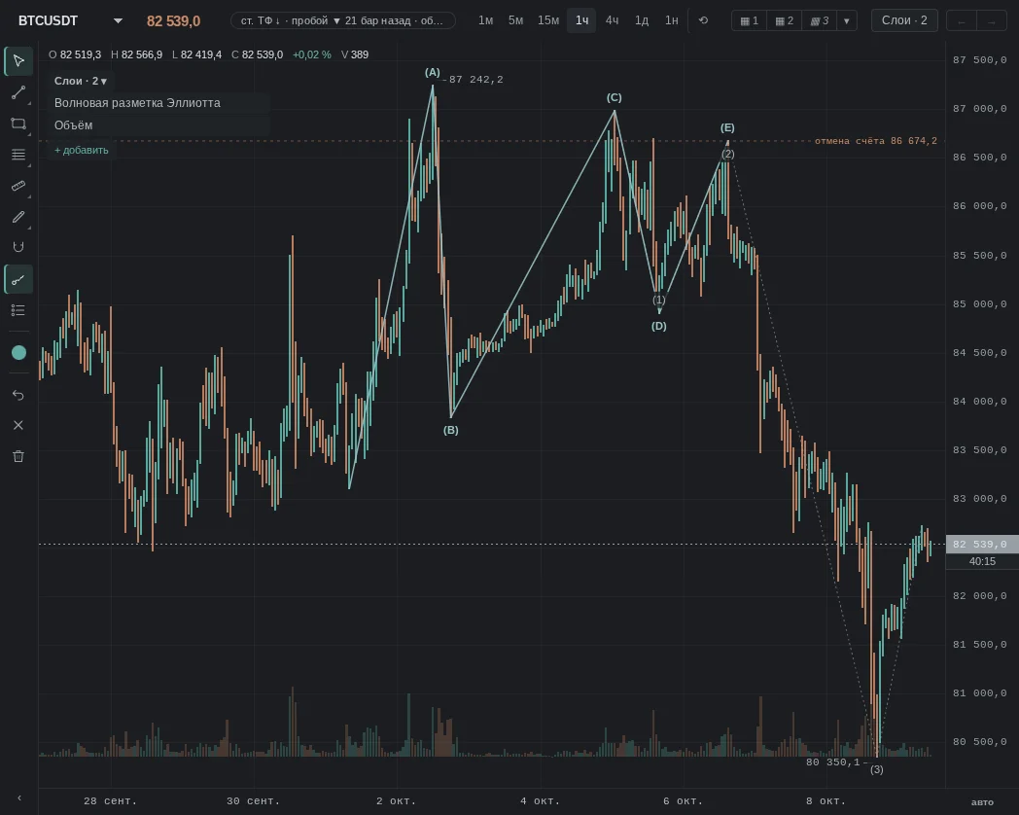Select the trend line drawing tool
The image size is (1019, 815).
pyautogui.click(x=18, y=92)
